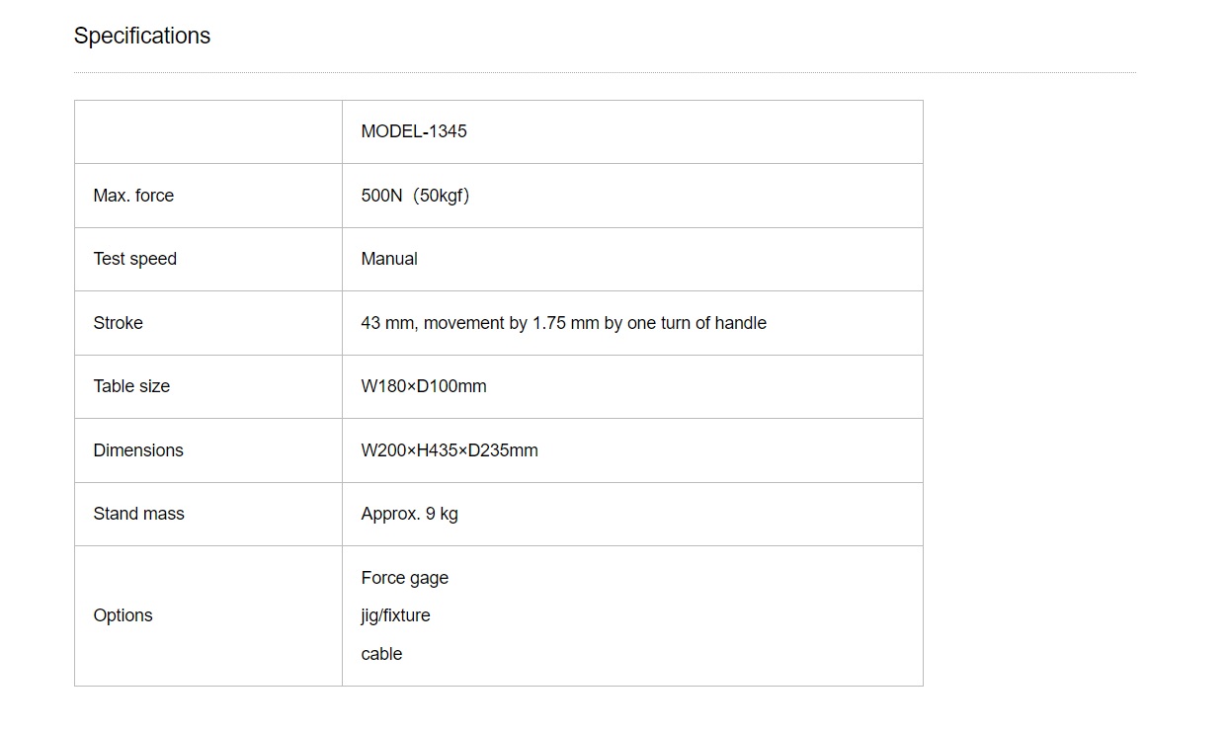1228x732 pixels.
Task: Select the W200×H435×D235mm dimensions value
Action: 450,450
